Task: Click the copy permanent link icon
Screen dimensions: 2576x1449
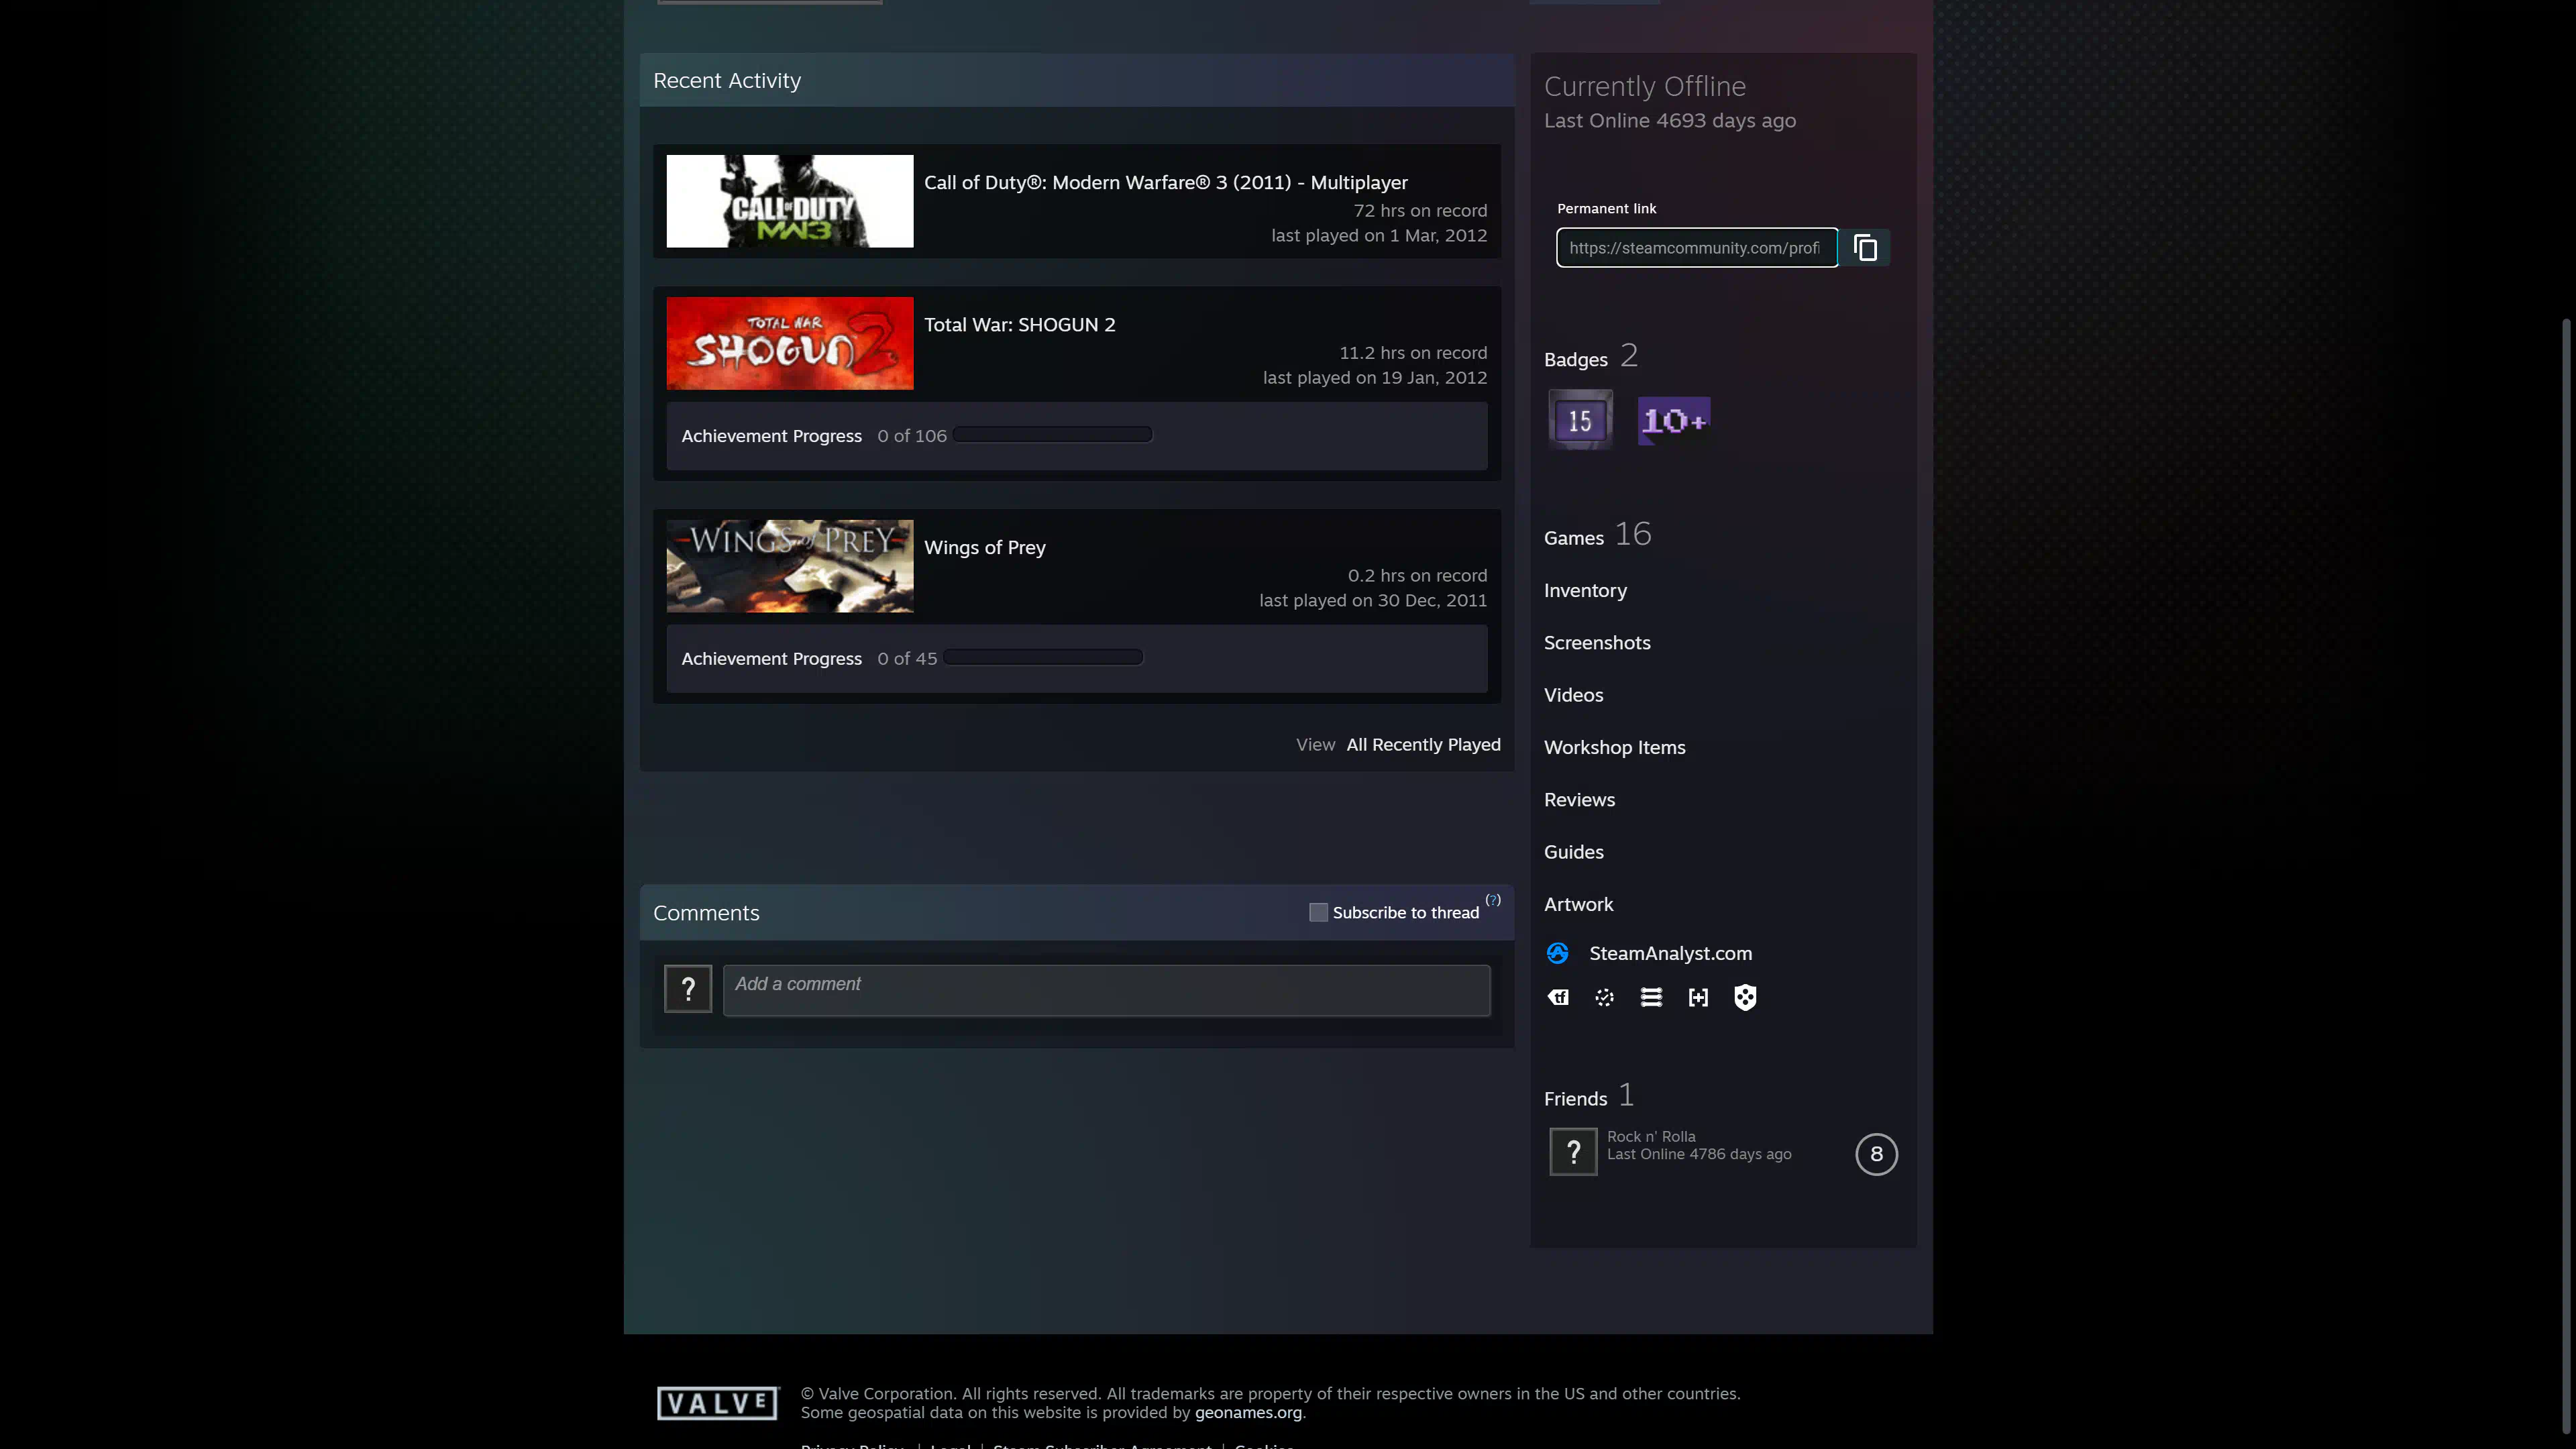Action: (x=1865, y=247)
